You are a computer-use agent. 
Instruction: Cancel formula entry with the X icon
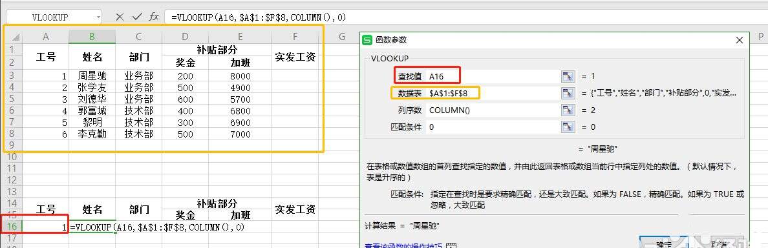pyautogui.click(x=120, y=17)
